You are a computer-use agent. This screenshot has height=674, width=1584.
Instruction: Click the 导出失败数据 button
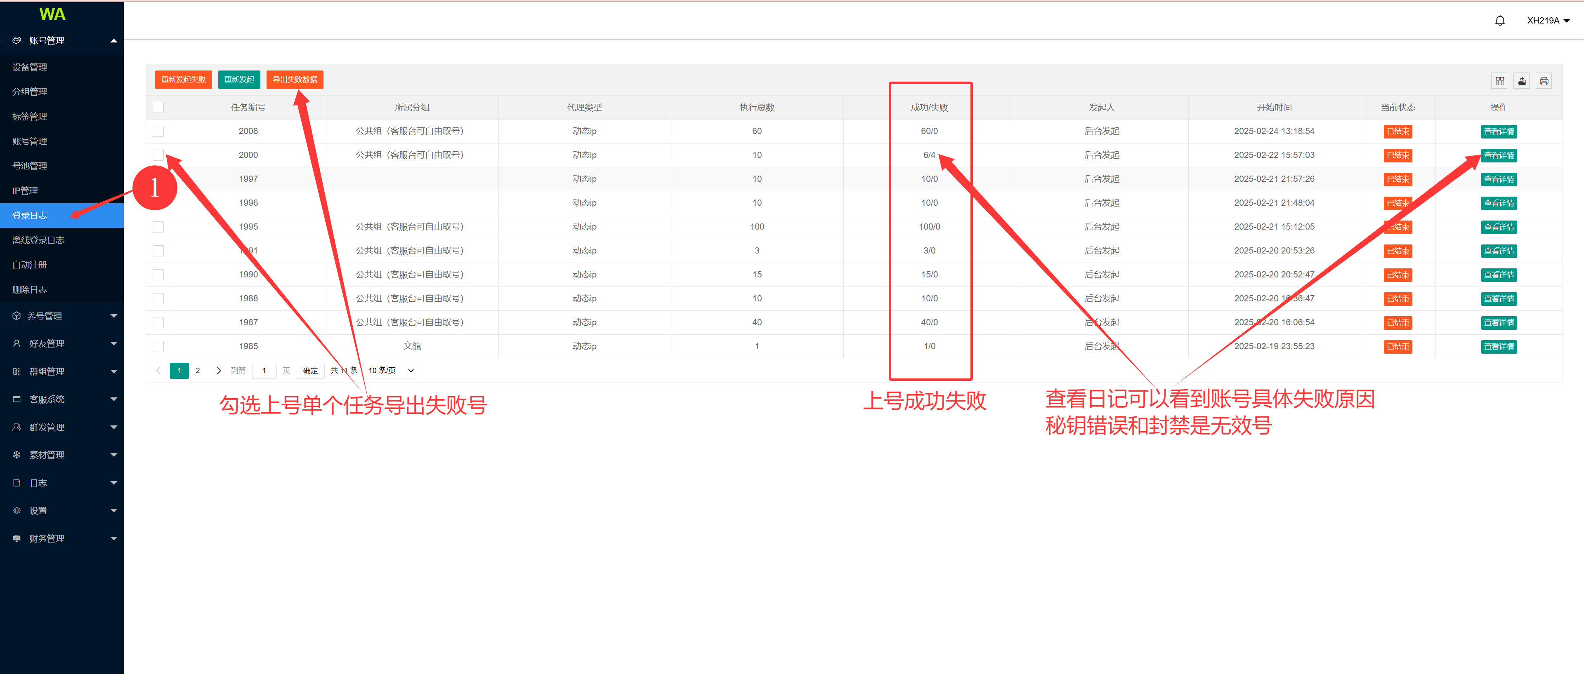295,80
